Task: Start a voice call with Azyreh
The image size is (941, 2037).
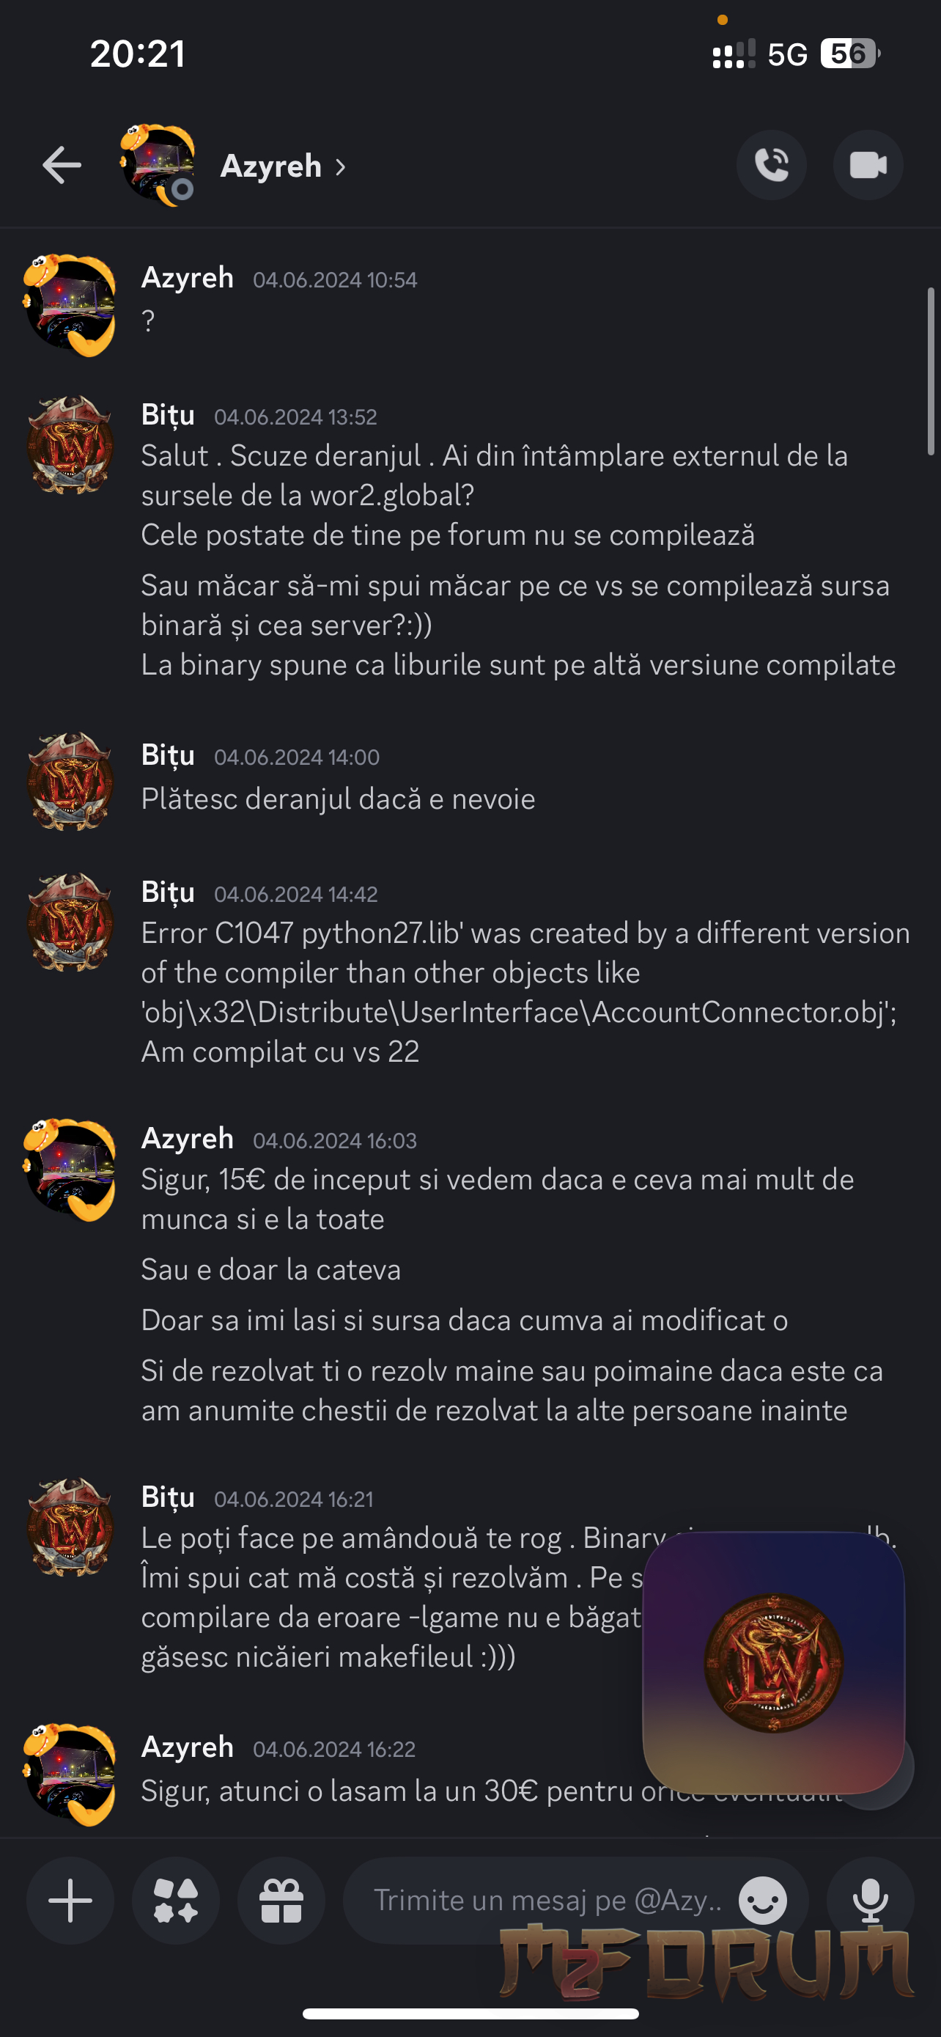Action: [x=771, y=165]
